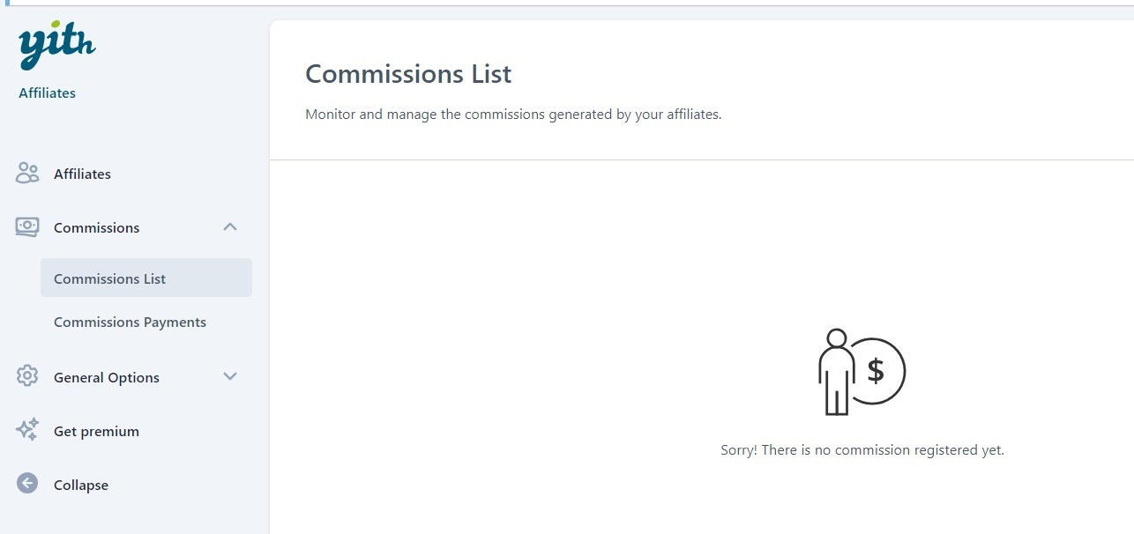1134x534 pixels.
Task: Click the Affiliates people icon in sidebar
Action: pyautogui.click(x=27, y=174)
